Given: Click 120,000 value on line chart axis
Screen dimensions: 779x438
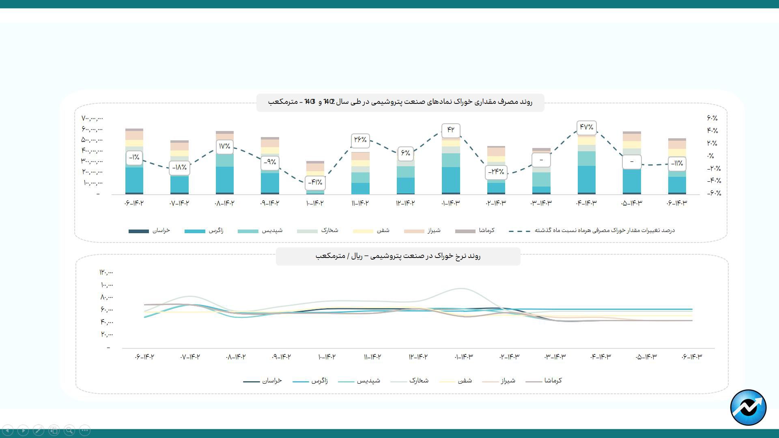Looking at the screenshot, I should pyautogui.click(x=106, y=272).
